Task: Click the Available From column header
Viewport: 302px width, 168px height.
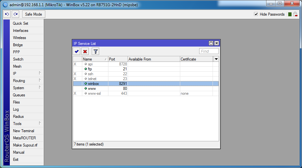Action: (x=154, y=59)
